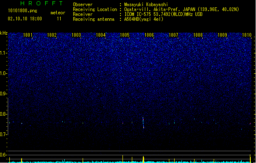This screenshot has width=256, height=163.
Task: Click the red echo at the 1810 edge
Action: (x=250, y=124)
